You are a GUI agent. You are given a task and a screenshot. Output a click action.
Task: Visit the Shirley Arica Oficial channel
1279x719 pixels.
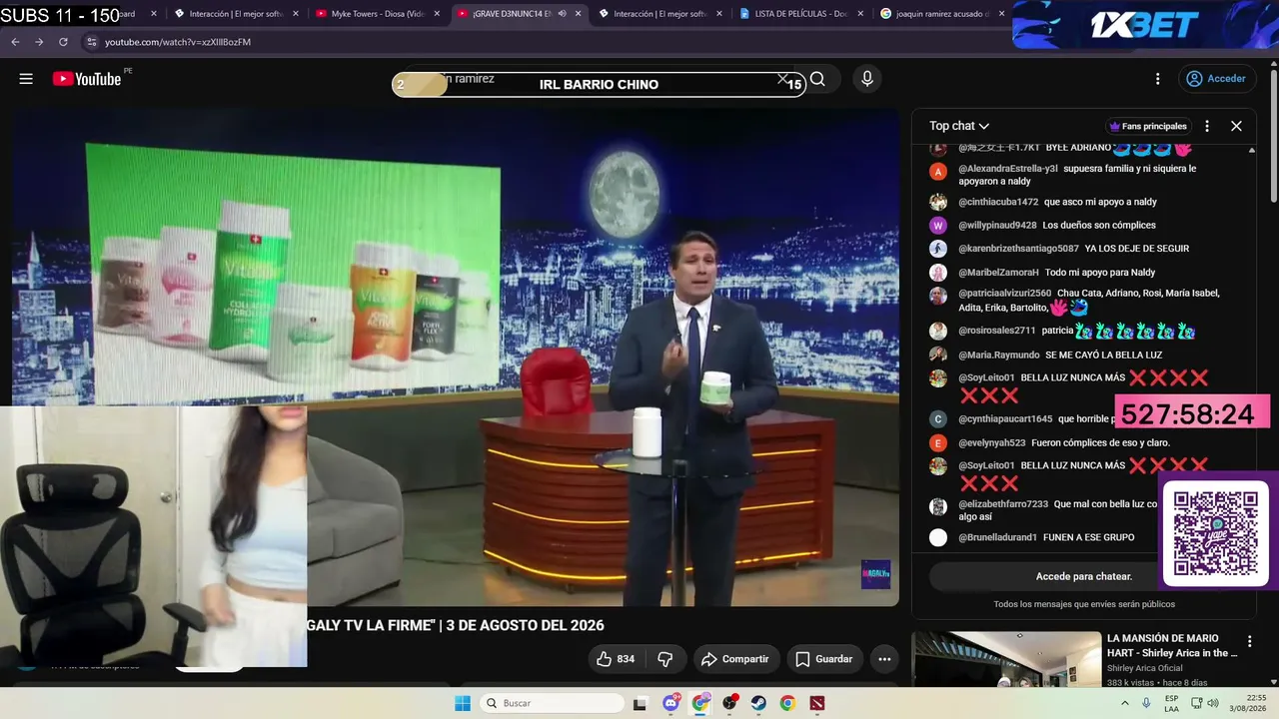1144,668
